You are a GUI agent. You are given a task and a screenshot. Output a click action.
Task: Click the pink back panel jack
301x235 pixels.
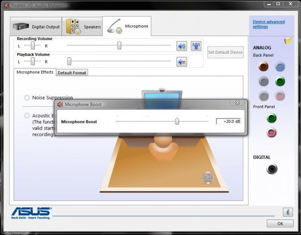(x=280, y=96)
